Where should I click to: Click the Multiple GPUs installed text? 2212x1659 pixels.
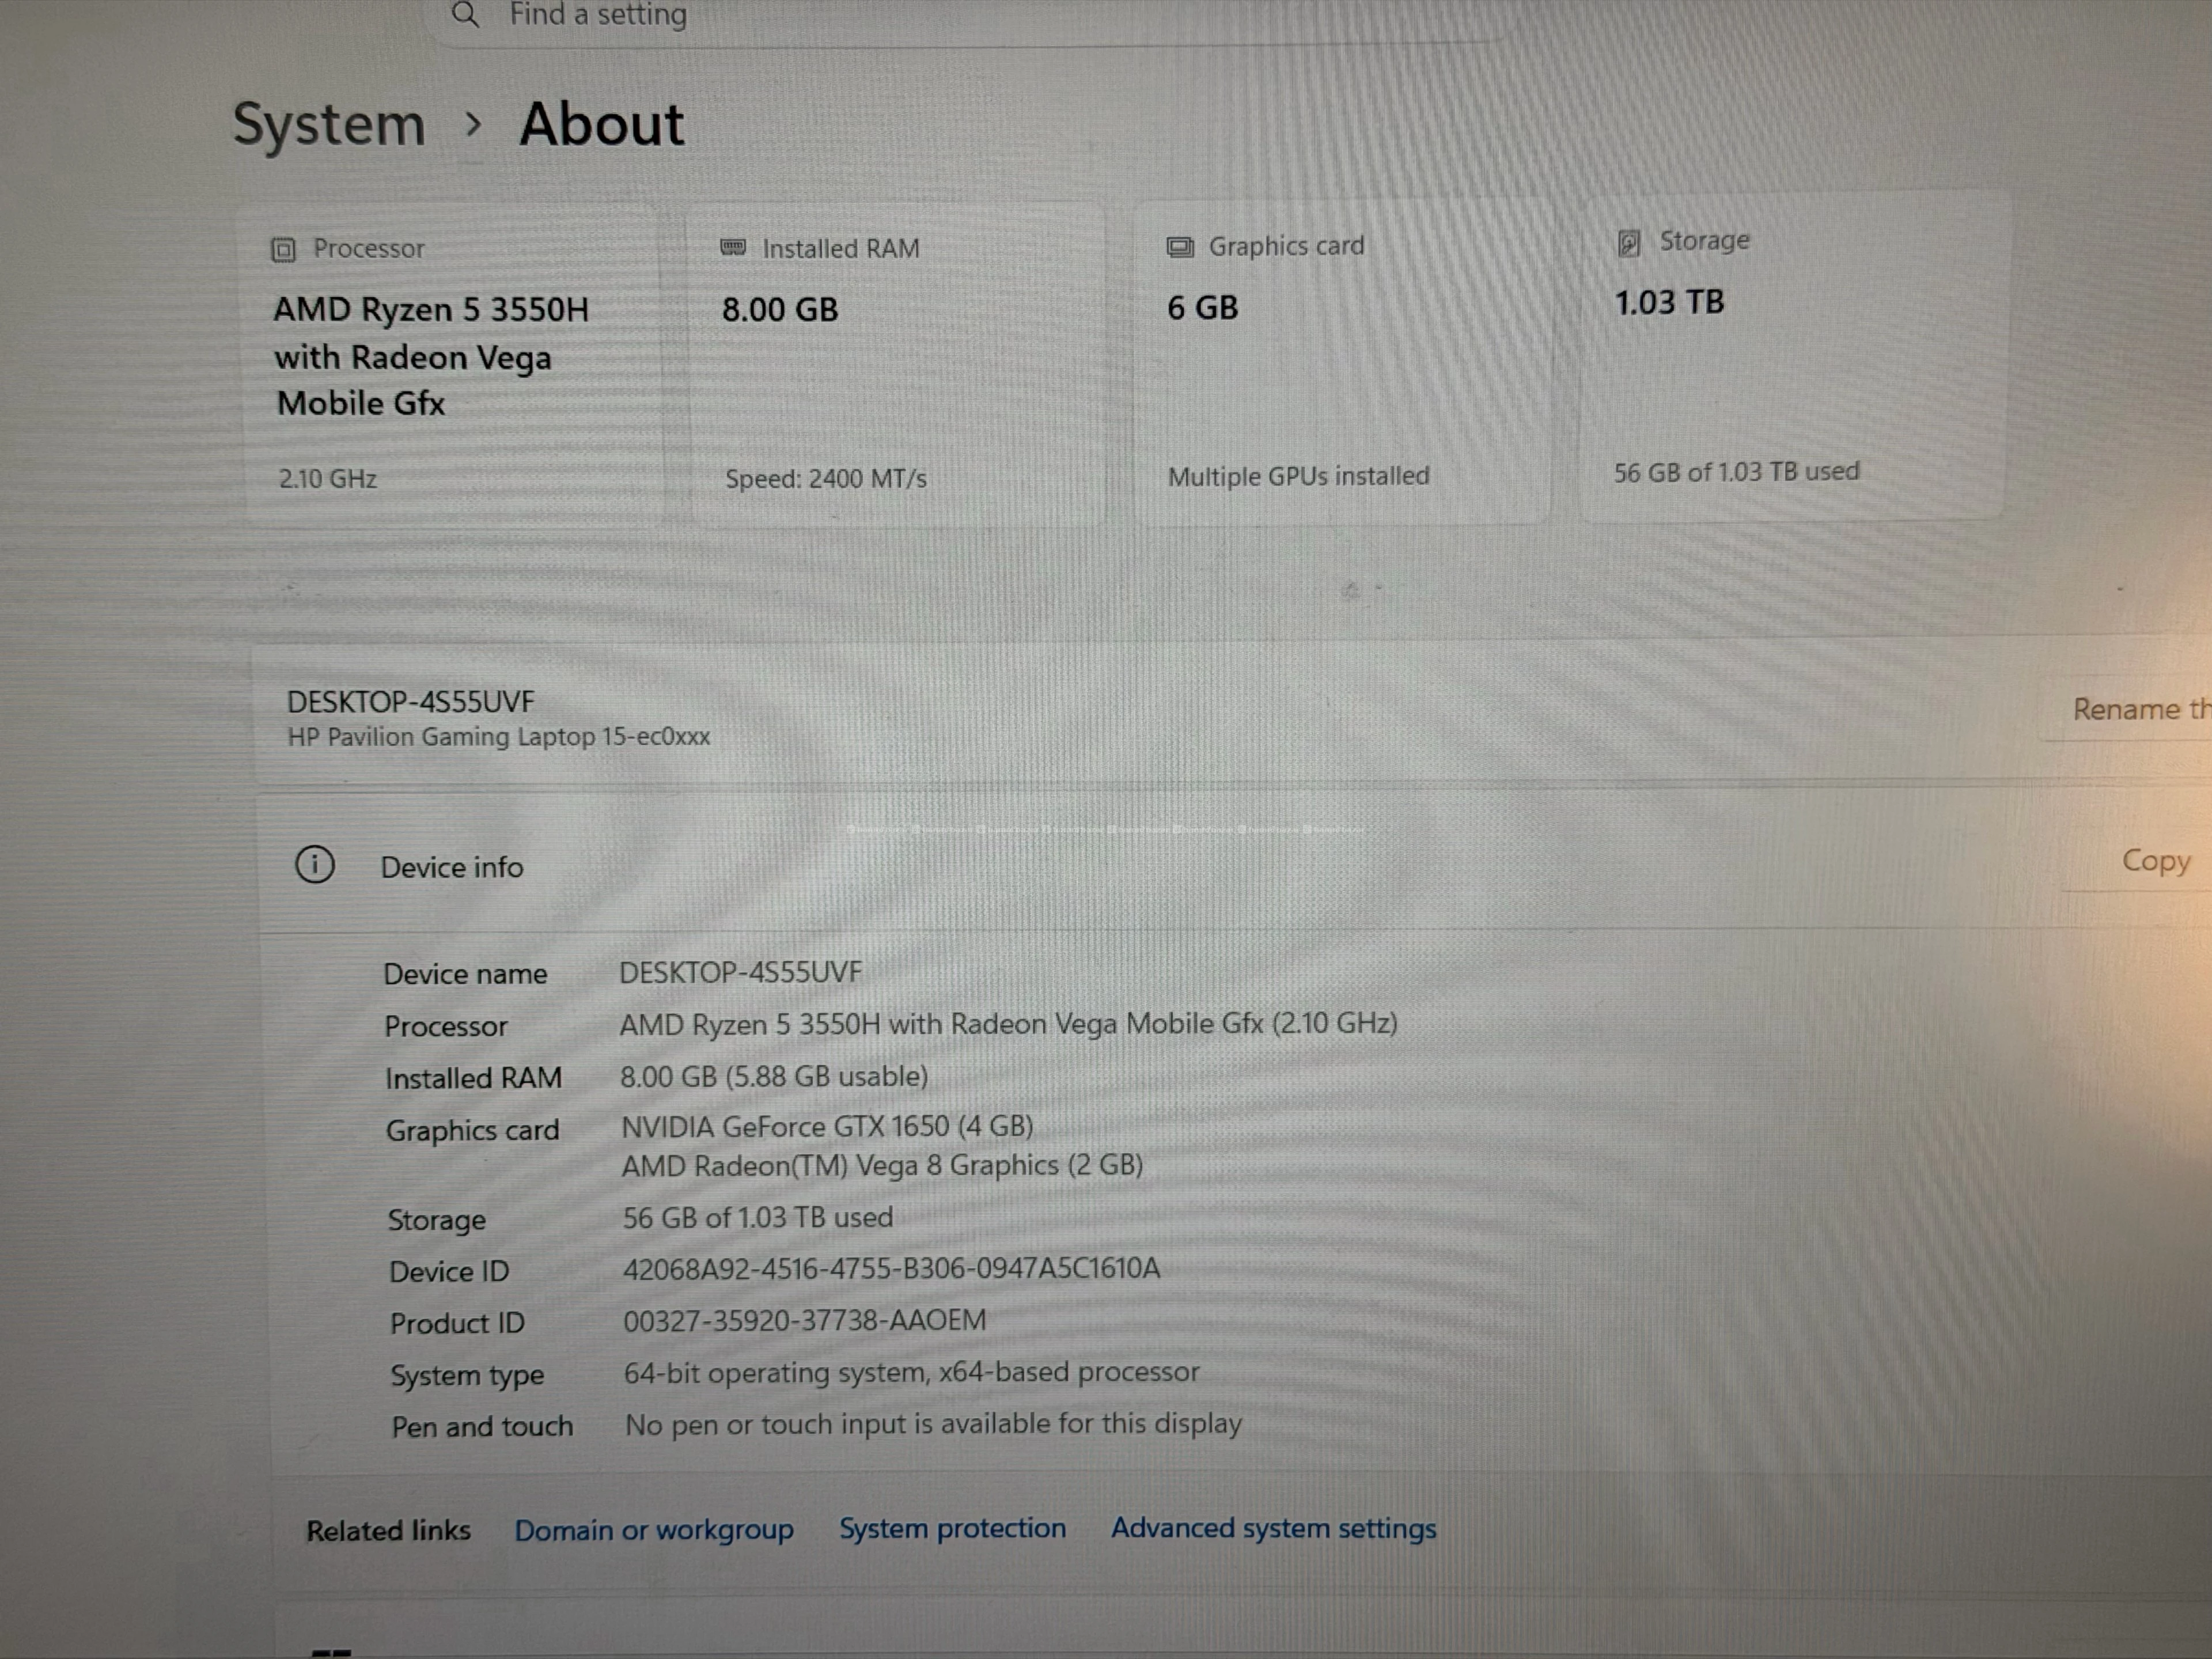tap(1299, 476)
